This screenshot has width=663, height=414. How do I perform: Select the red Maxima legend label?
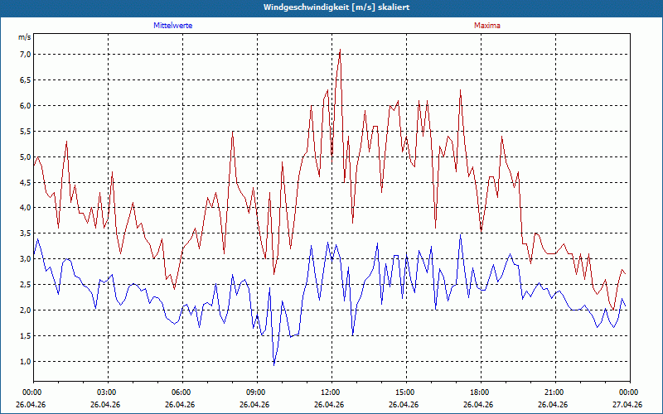point(487,26)
